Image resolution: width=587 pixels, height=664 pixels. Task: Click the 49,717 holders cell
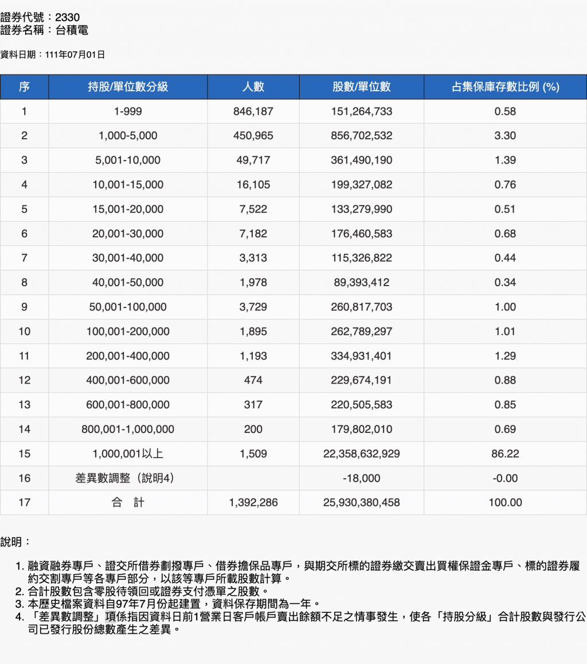point(253,160)
